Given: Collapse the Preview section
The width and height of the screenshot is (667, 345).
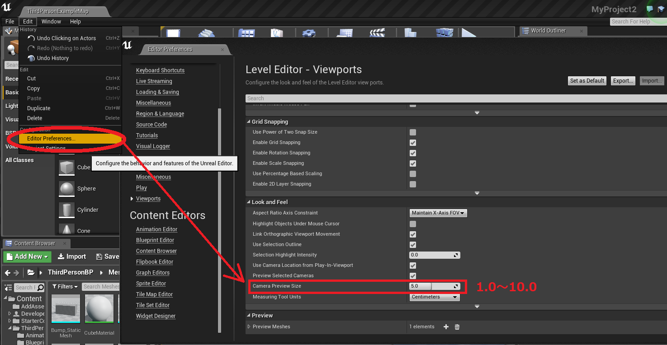Looking at the screenshot, I should [x=248, y=316].
